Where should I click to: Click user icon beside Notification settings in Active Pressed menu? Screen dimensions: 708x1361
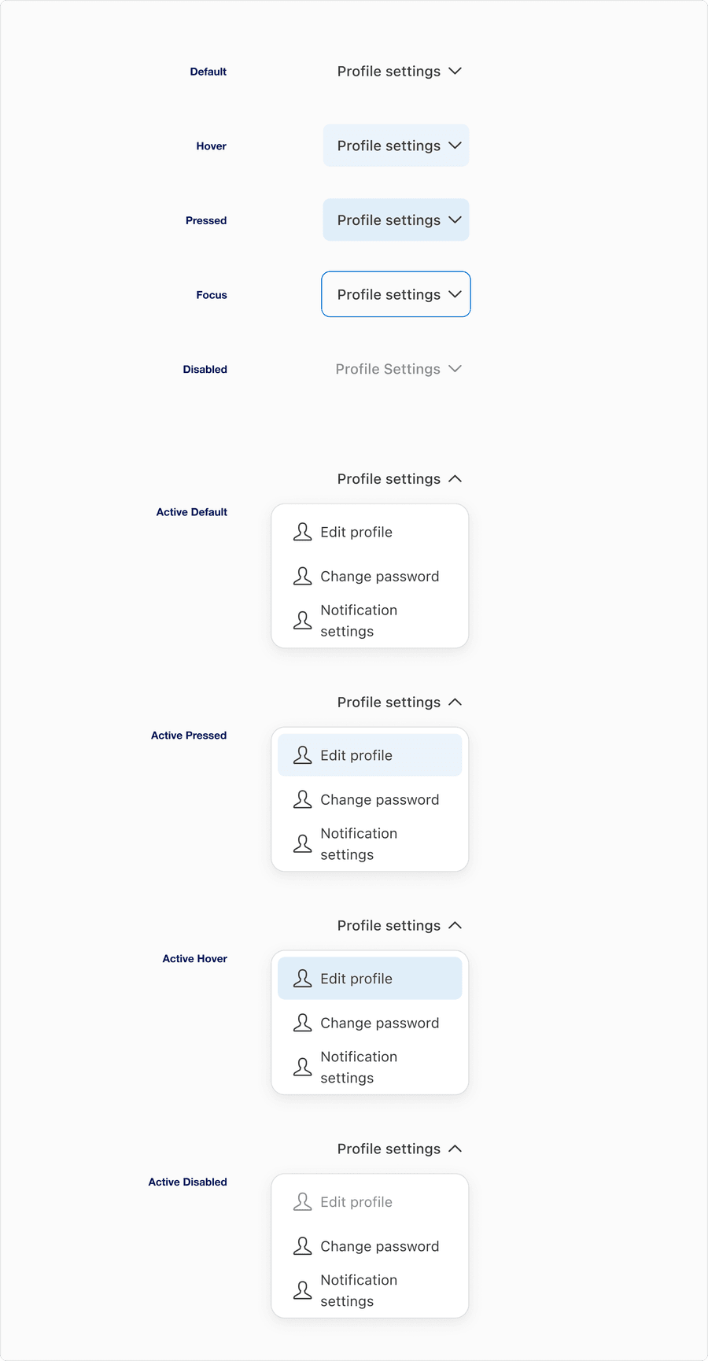[x=302, y=844]
